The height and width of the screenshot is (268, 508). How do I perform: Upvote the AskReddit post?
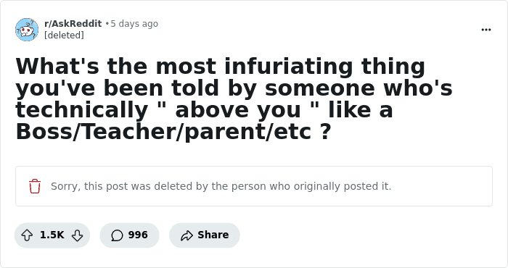pyautogui.click(x=27, y=235)
